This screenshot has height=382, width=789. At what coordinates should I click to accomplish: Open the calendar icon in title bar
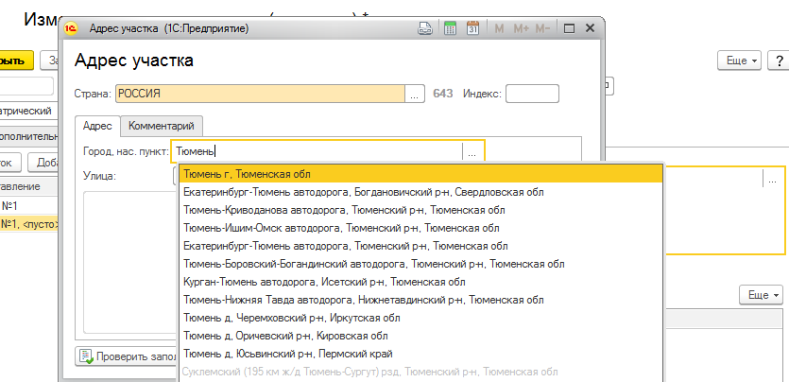pyautogui.click(x=474, y=29)
